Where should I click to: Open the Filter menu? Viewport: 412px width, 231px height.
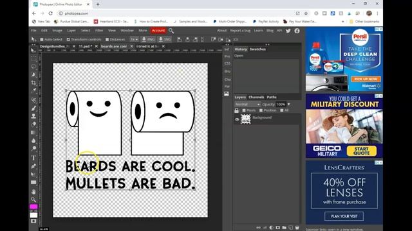pyautogui.click(x=99, y=31)
